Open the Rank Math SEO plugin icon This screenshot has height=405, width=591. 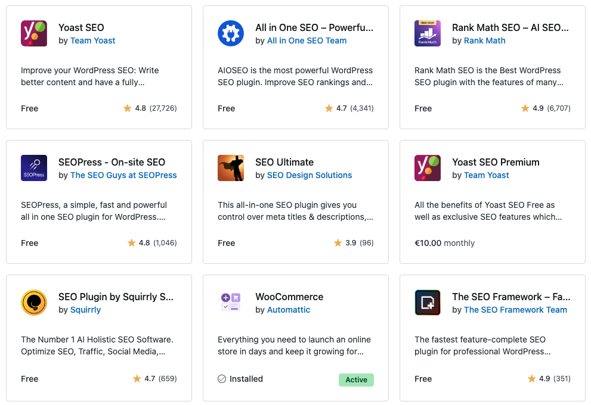click(x=428, y=33)
